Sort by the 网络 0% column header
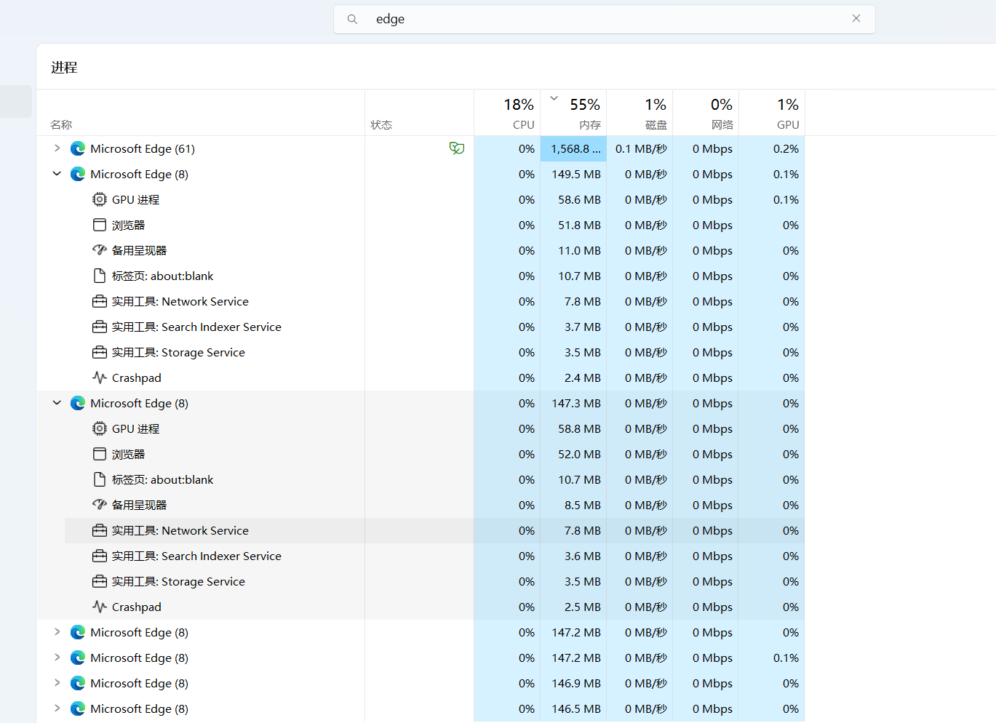The image size is (996, 723). point(706,113)
